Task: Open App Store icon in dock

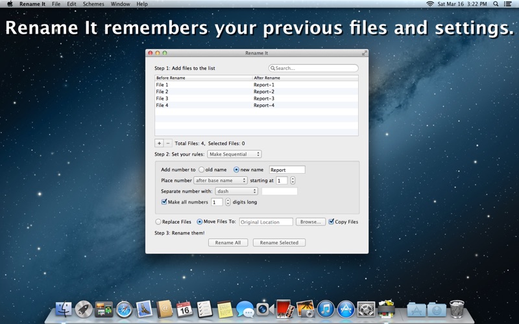Action: [346, 310]
